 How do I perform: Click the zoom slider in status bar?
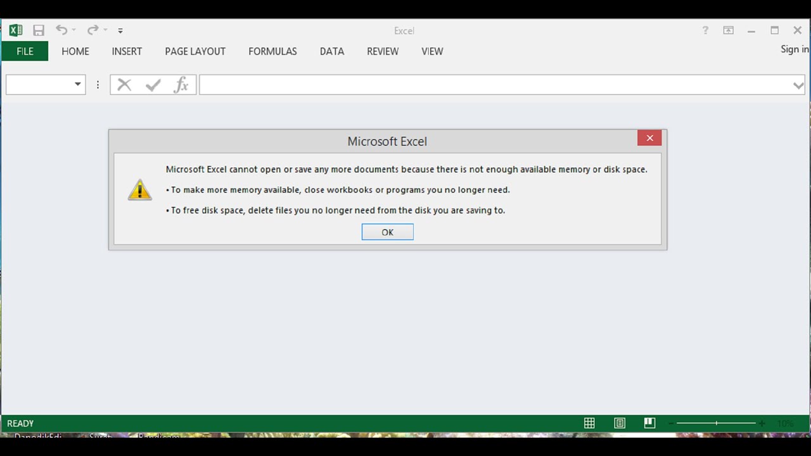(716, 423)
